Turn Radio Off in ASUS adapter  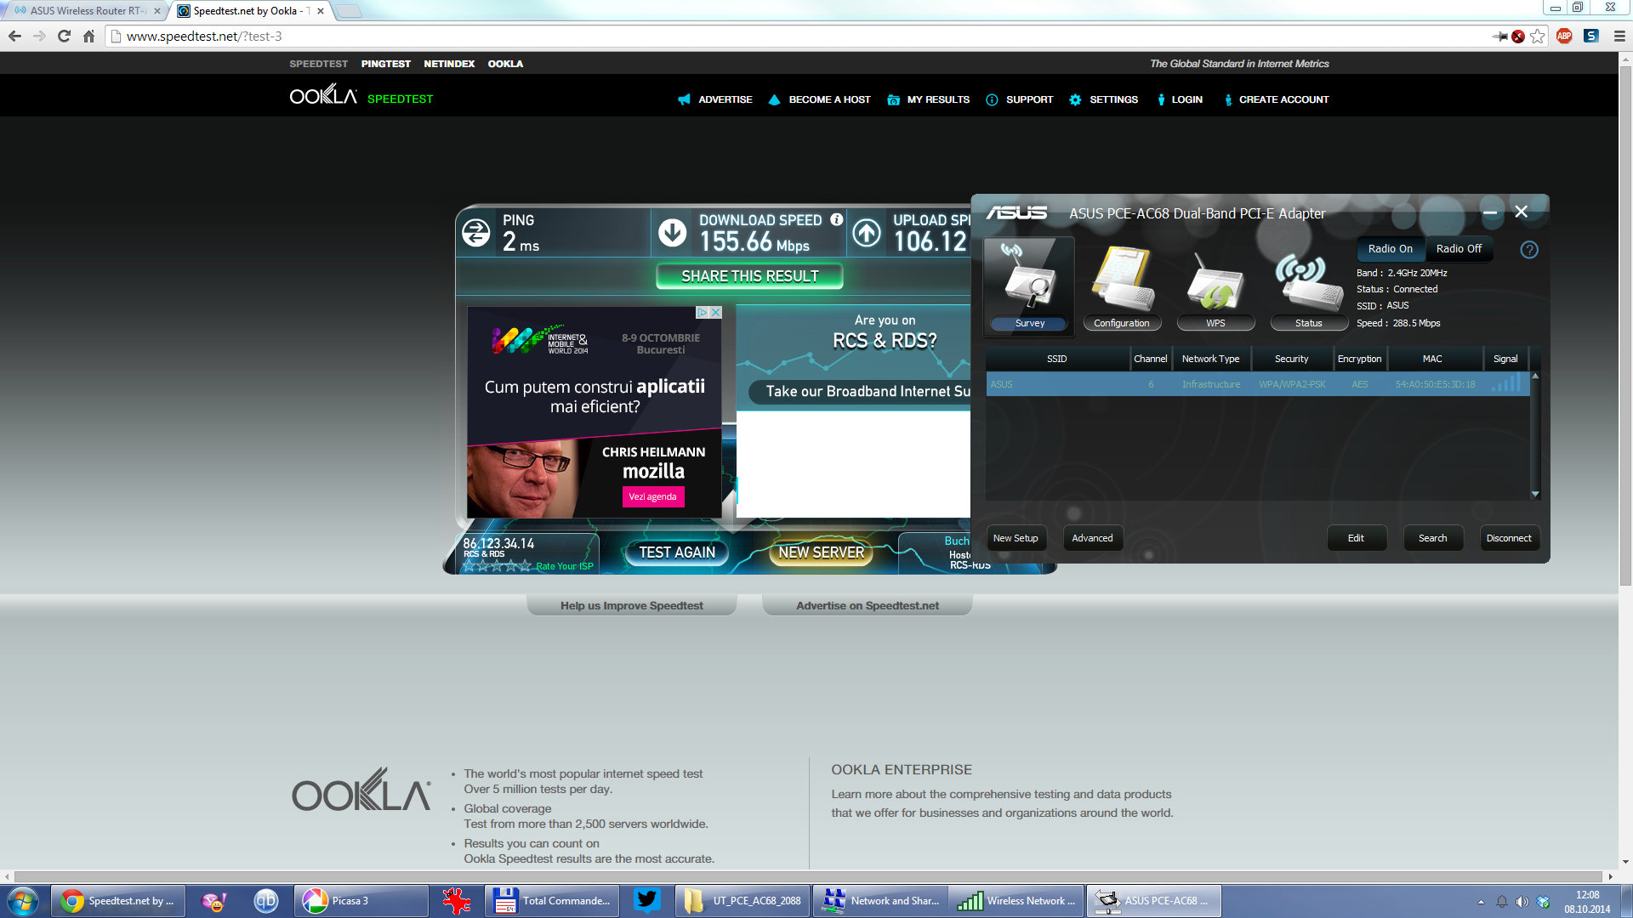(1459, 249)
